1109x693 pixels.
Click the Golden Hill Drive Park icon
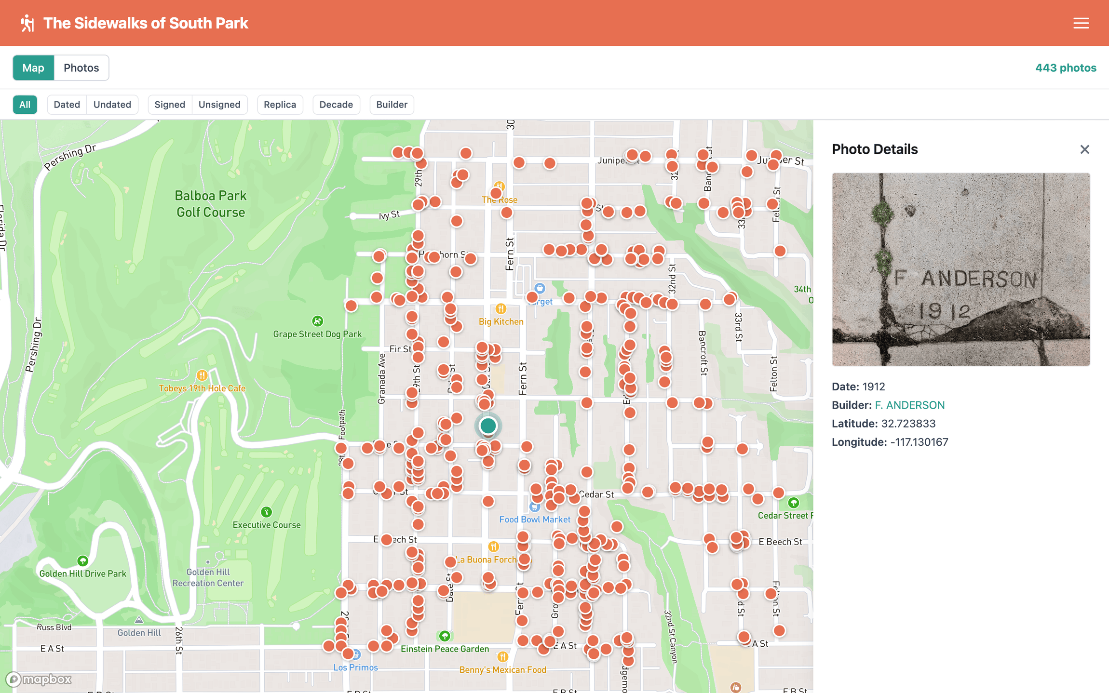(83, 560)
